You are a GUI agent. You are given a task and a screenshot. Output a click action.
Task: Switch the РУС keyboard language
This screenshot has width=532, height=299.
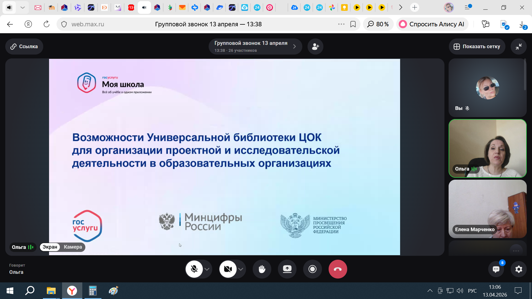tap(472, 291)
